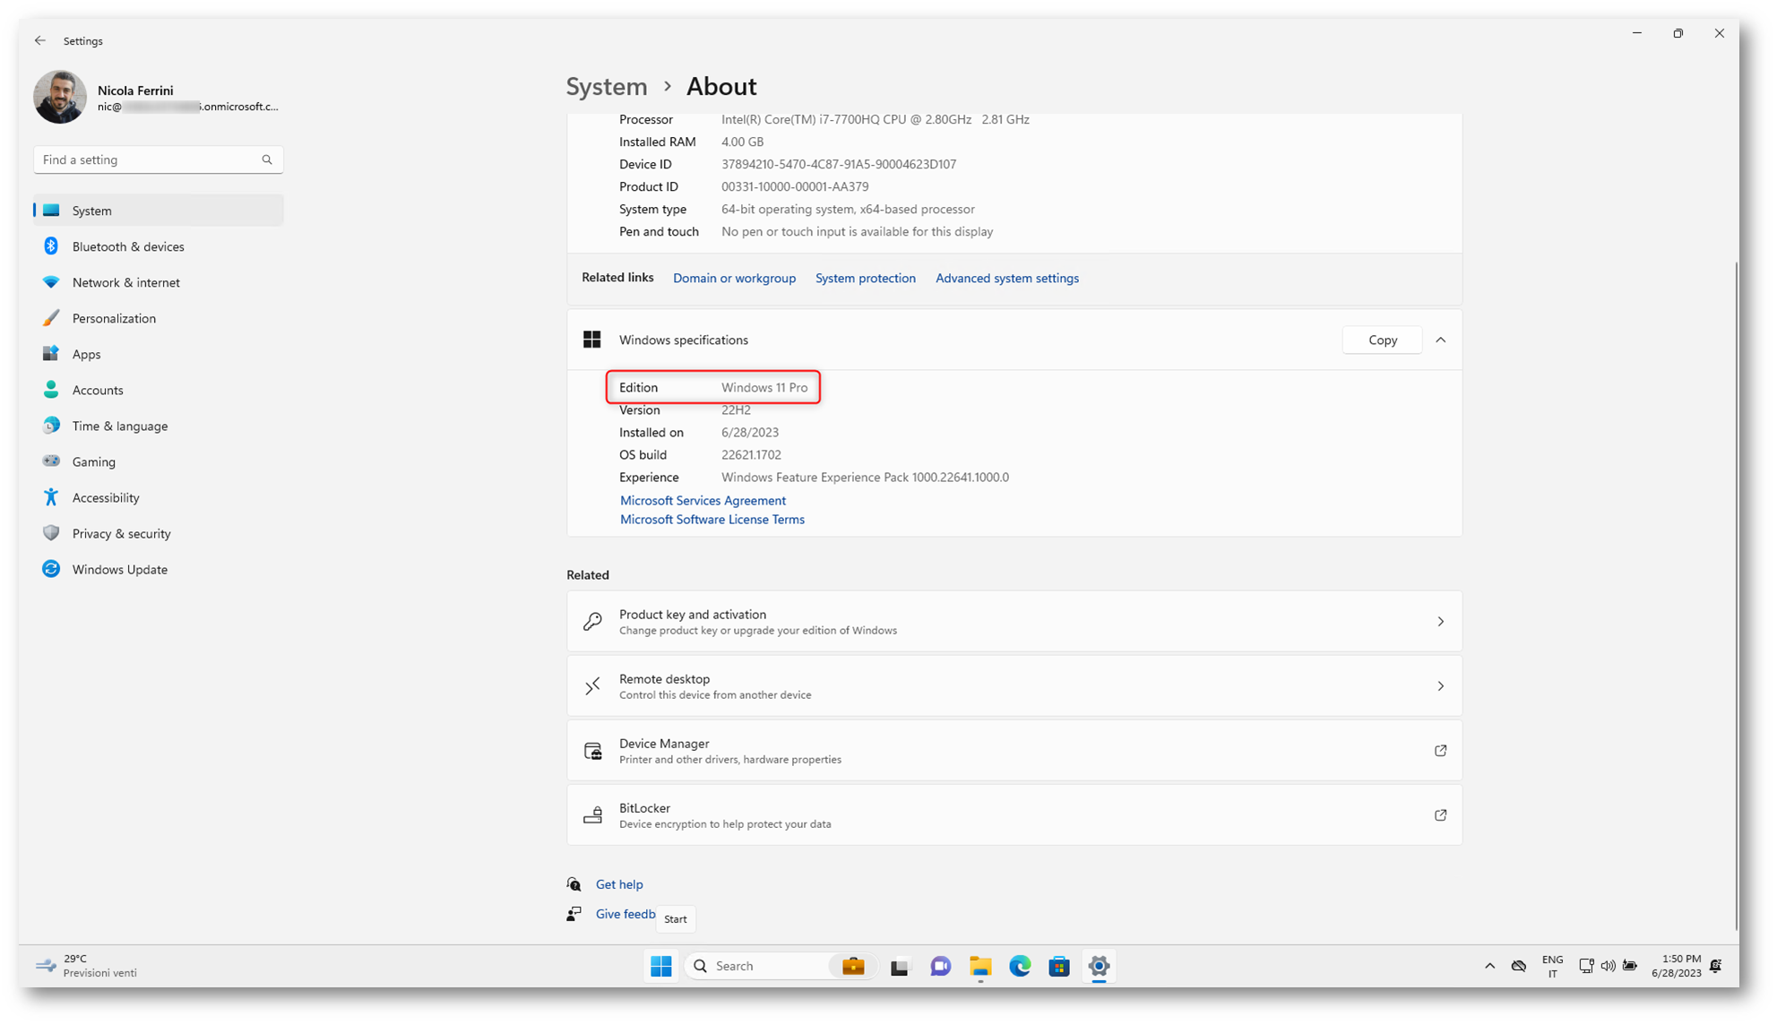Navigate to System breadcrumb
Image resolution: width=1777 pixels, height=1025 pixels.
pyautogui.click(x=607, y=86)
